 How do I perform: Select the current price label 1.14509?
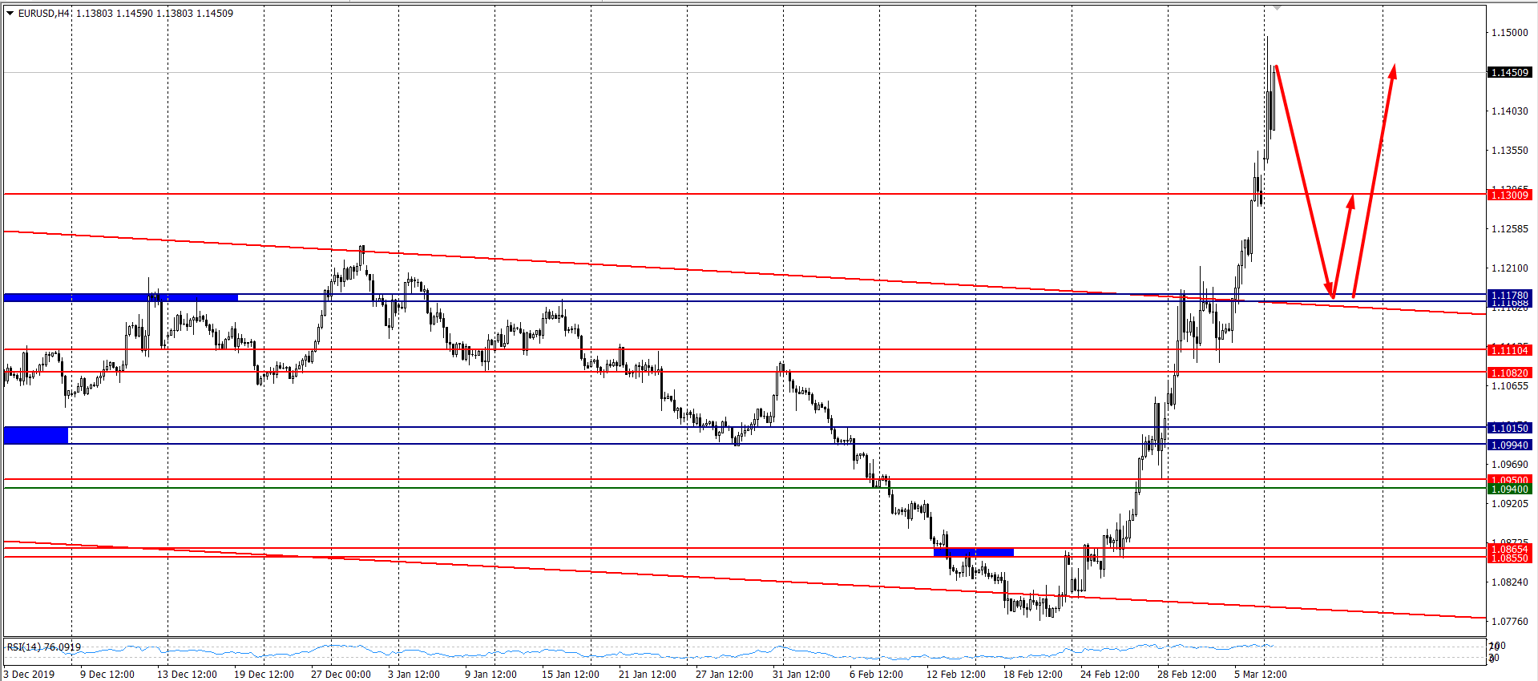(1509, 73)
